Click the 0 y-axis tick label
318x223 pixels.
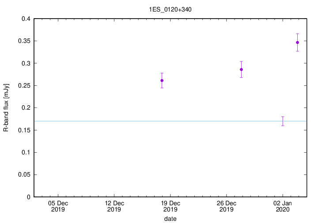[x=28, y=197]
